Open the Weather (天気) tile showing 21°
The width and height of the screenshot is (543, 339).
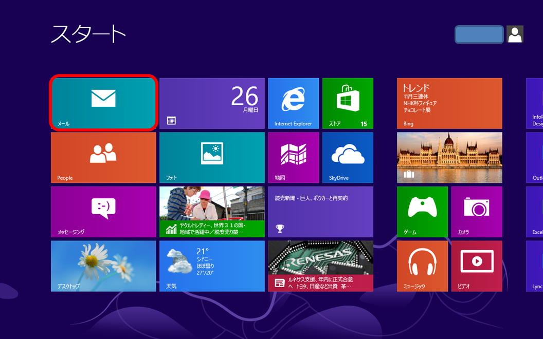click(x=212, y=266)
